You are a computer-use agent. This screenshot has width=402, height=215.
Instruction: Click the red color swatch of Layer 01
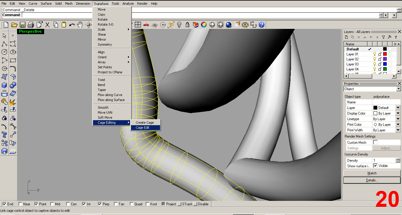coord(385,54)
